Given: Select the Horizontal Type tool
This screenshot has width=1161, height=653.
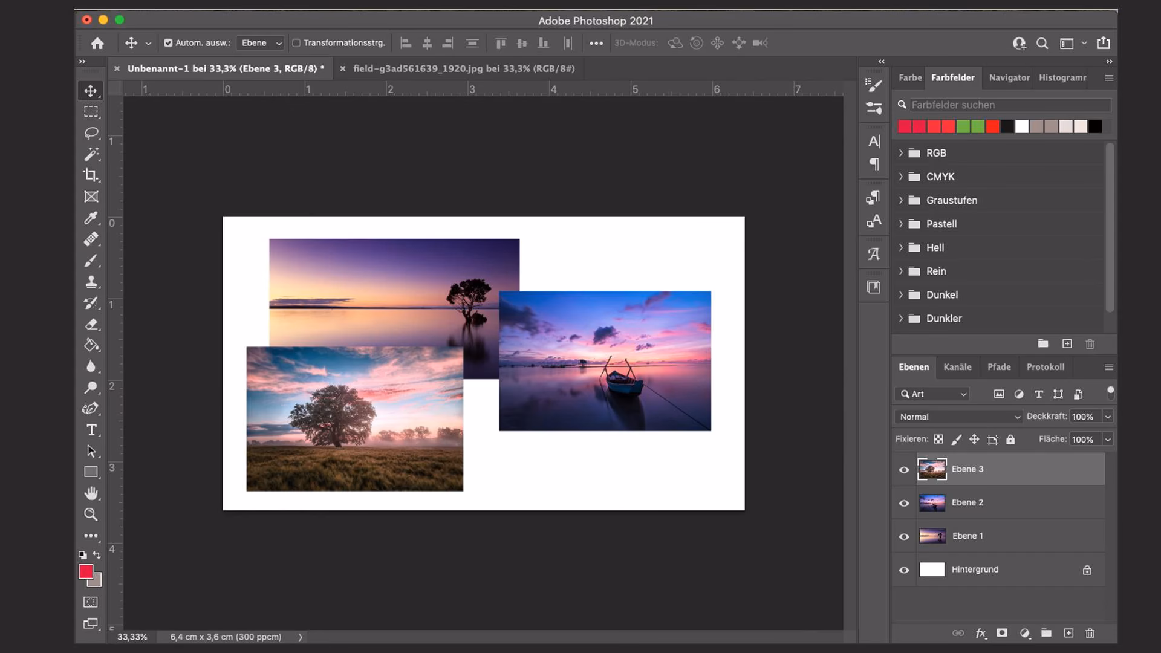Looking at the screenshot, I should (91, 430).
